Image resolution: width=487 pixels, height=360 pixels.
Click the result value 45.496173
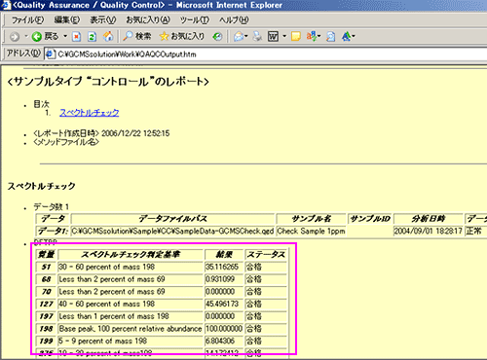(x=224, y=304)
